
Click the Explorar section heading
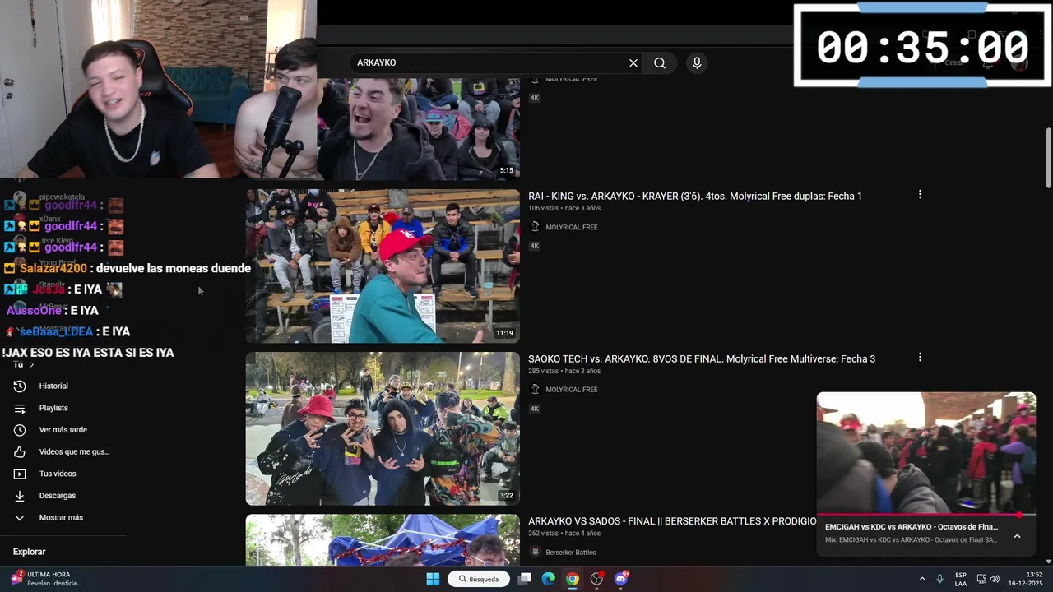(x=30, y=552)
